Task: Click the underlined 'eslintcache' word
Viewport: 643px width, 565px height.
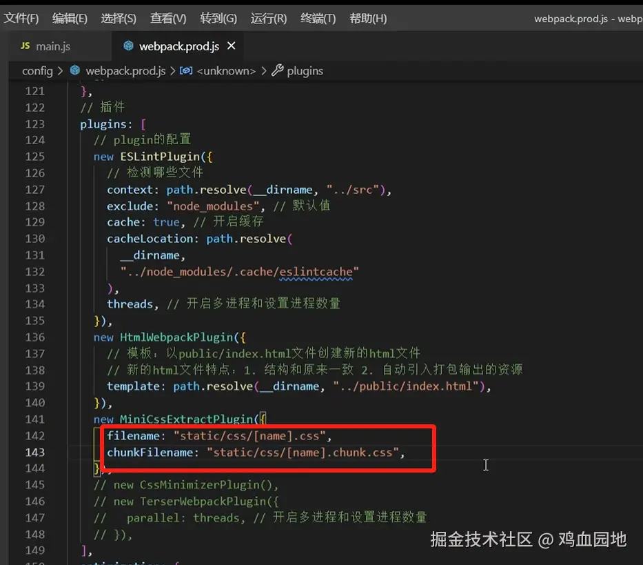Action: pos(316,272)
